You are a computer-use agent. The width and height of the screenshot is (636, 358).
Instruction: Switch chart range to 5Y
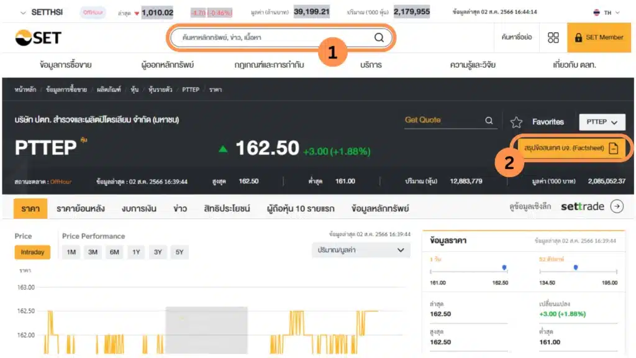pos(179,252)
